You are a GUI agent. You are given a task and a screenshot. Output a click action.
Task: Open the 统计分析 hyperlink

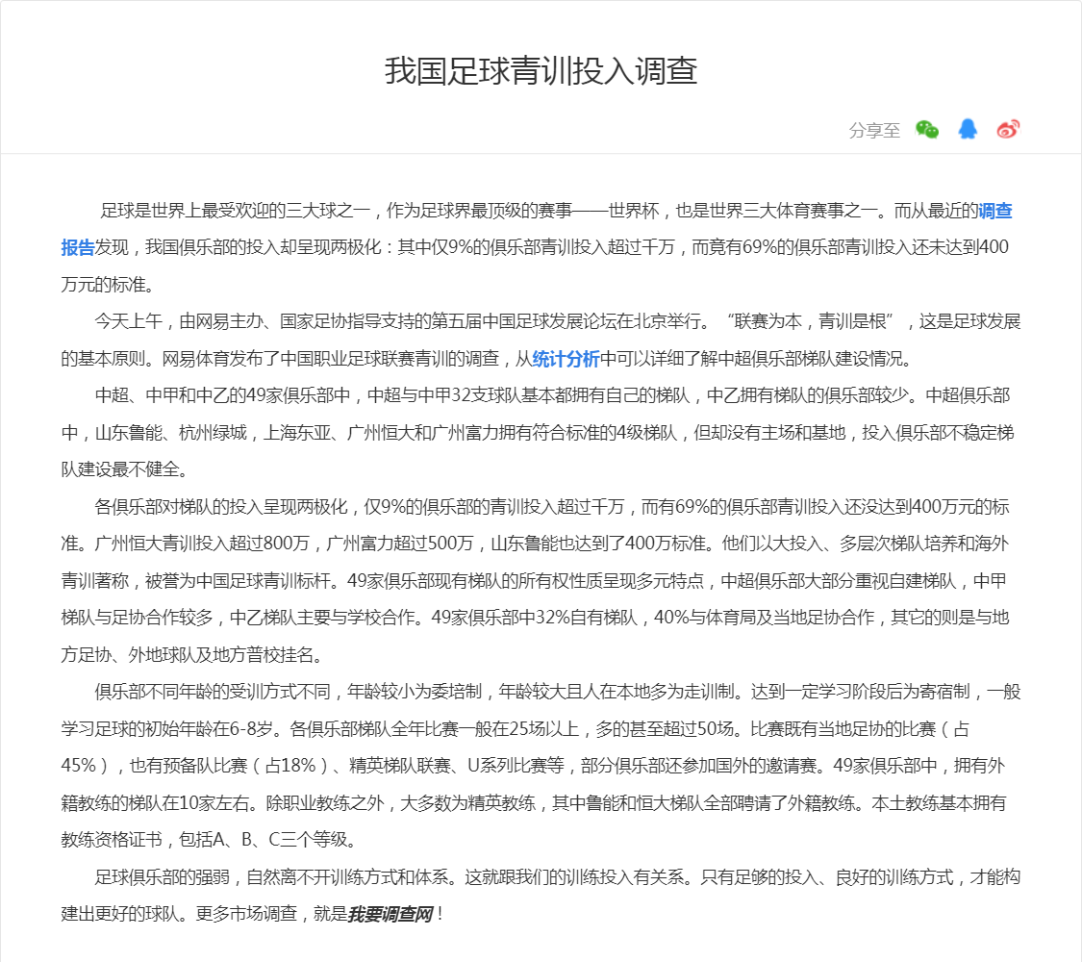566,358
